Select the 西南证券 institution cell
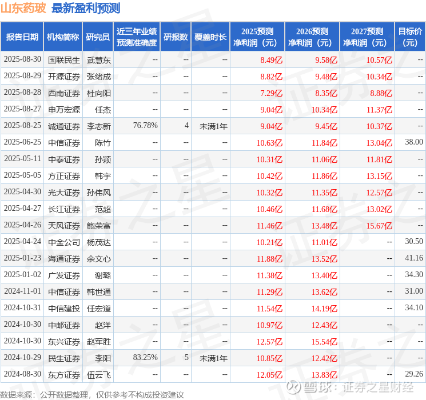This screenshot has height=400, width=426. tap(64, 93)
